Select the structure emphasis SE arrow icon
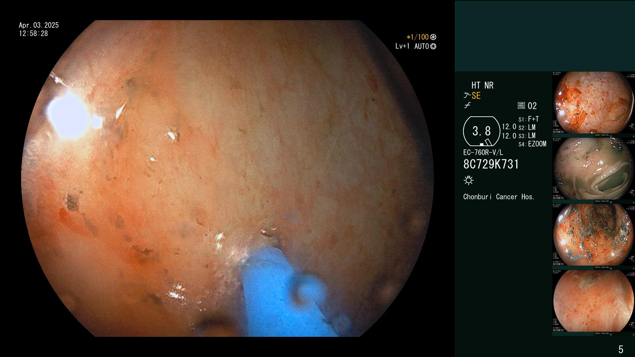 coord(467,96)
